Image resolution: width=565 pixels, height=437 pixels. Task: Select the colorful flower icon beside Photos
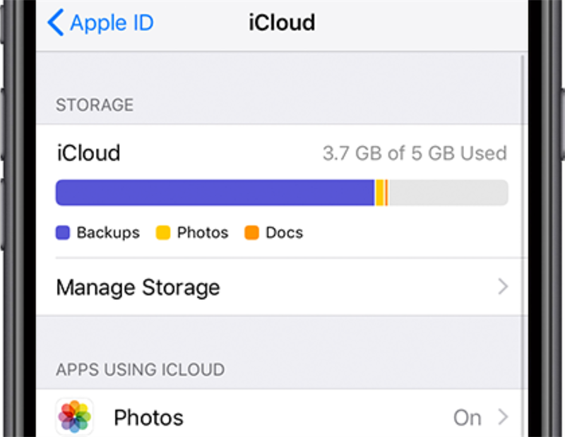click(74, 417)
